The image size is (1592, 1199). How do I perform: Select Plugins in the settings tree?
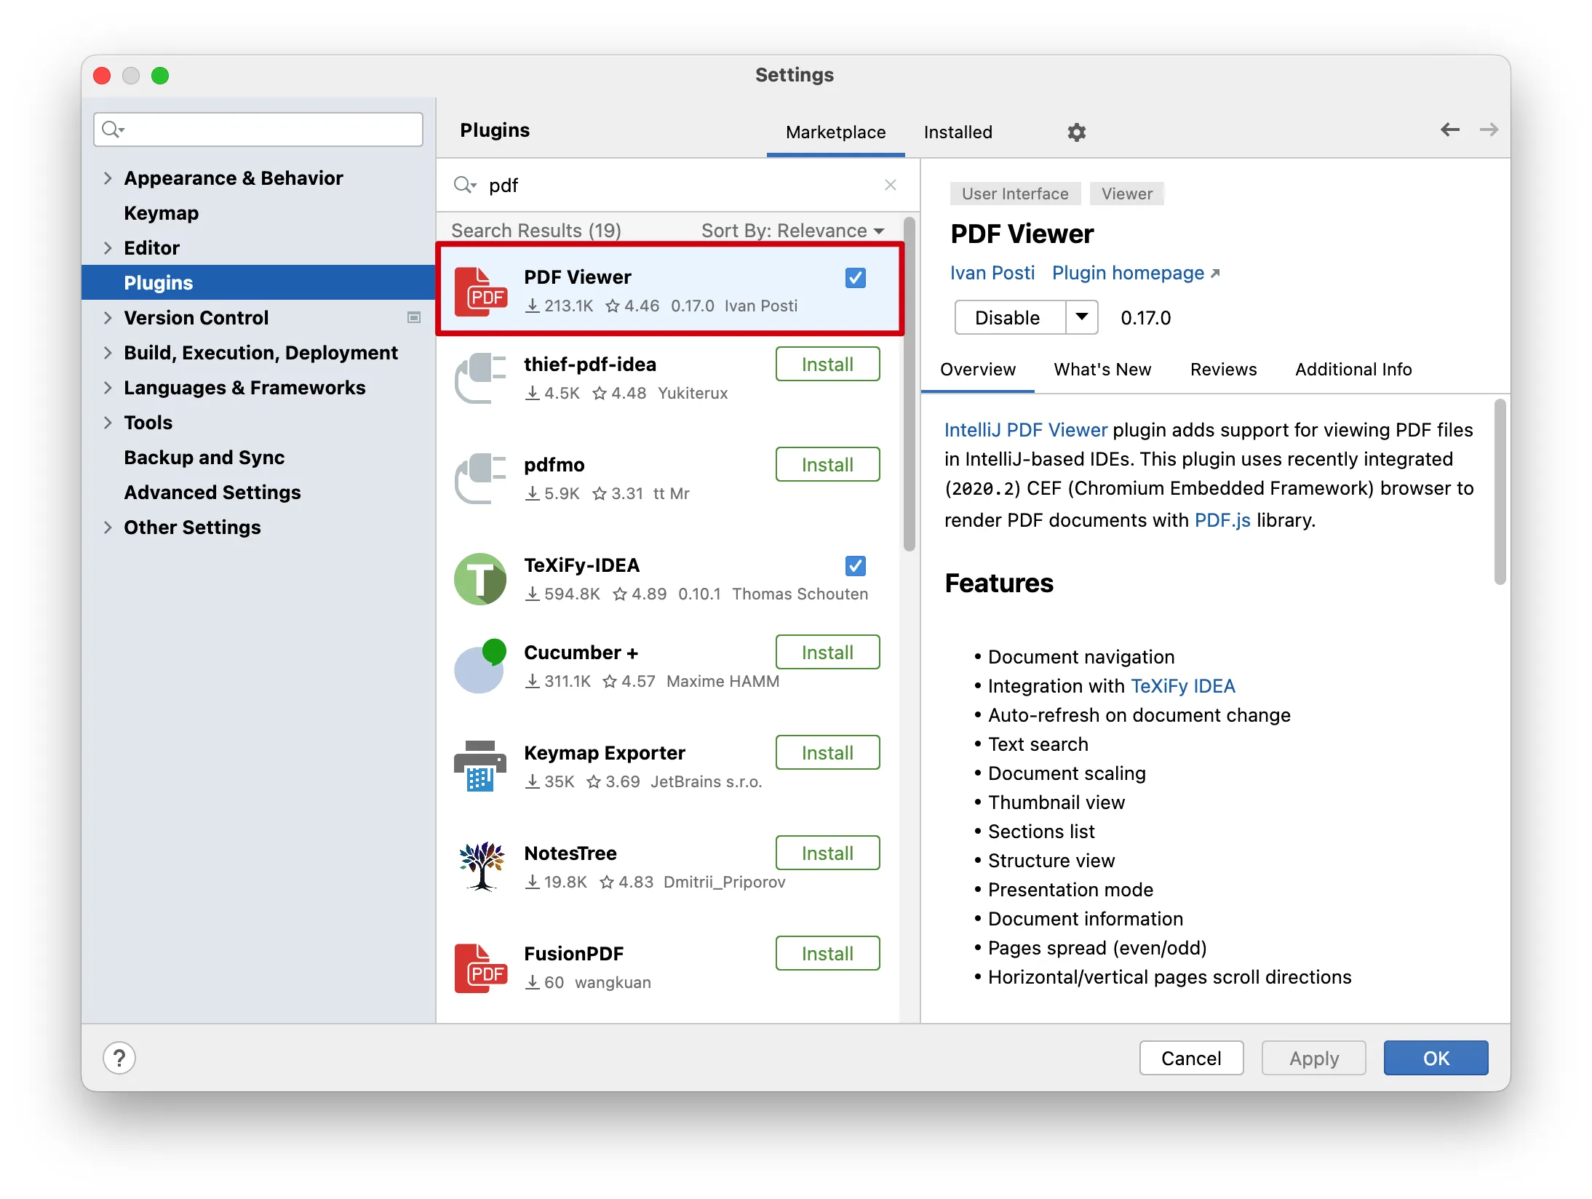click(x=258, y=283)
